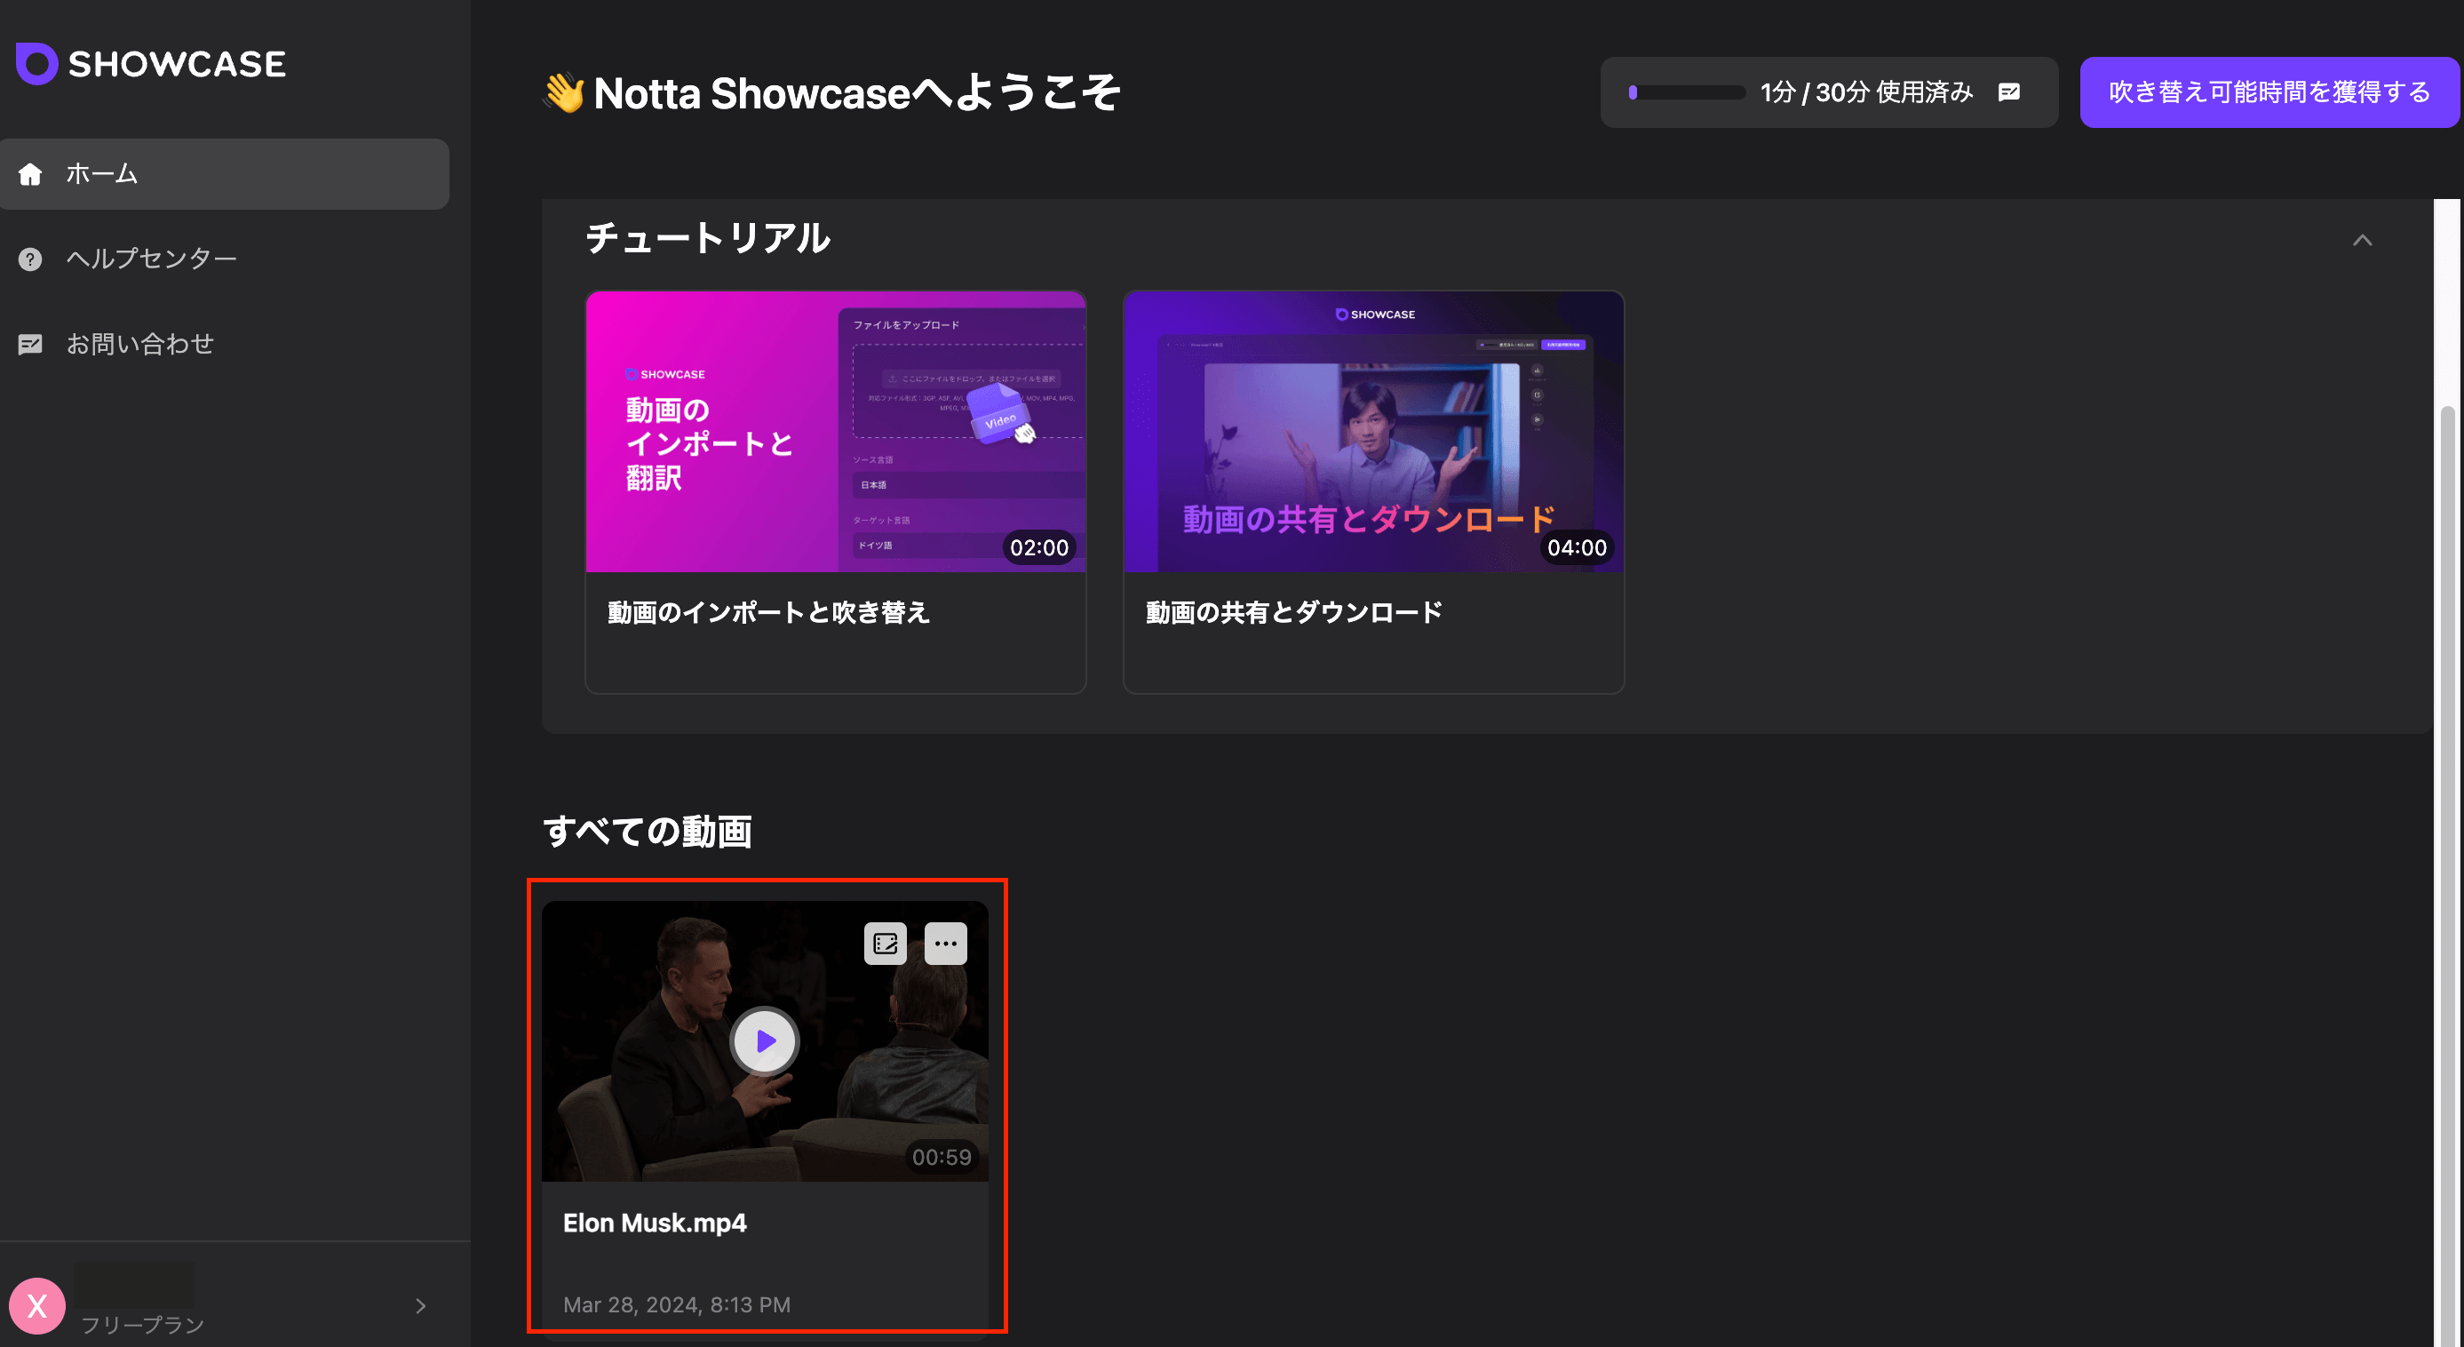This screenshot has height=1347, width=2464.
Task: Click the Elon Musk.mp4 file name
Action: 656,1223
